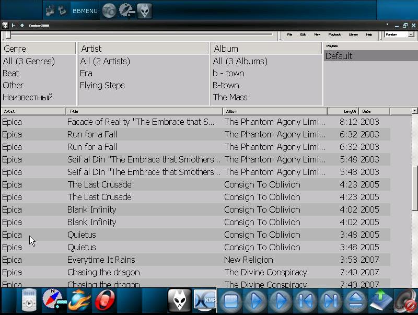Viewport: 418px width, 315px height.
Task: Launch KMPlayer from the dock
Action: (x=205, y=301)
